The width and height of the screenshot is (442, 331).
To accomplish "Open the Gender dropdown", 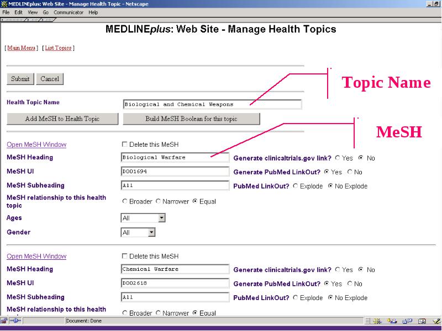I will (138, 232).
